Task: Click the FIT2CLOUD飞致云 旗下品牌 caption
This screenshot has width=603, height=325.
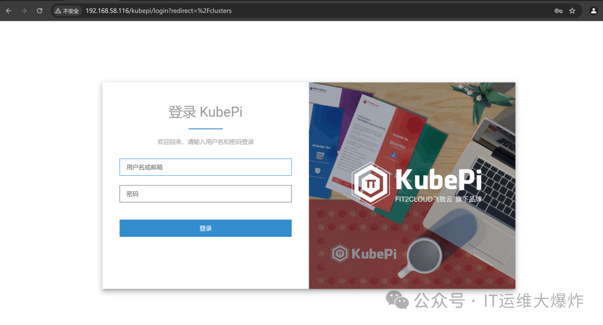Action: click(438, 199)
